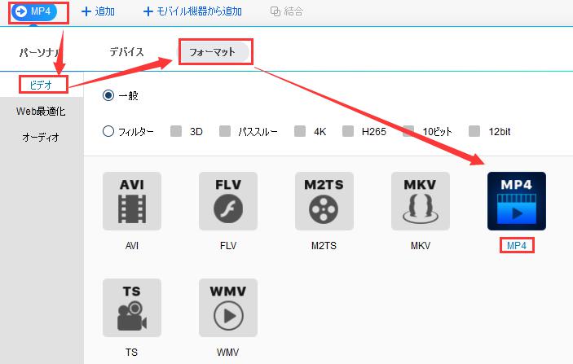573x364 pixels.
Task: Click モバイル機器から追加 button
Action: click(192, 11)
